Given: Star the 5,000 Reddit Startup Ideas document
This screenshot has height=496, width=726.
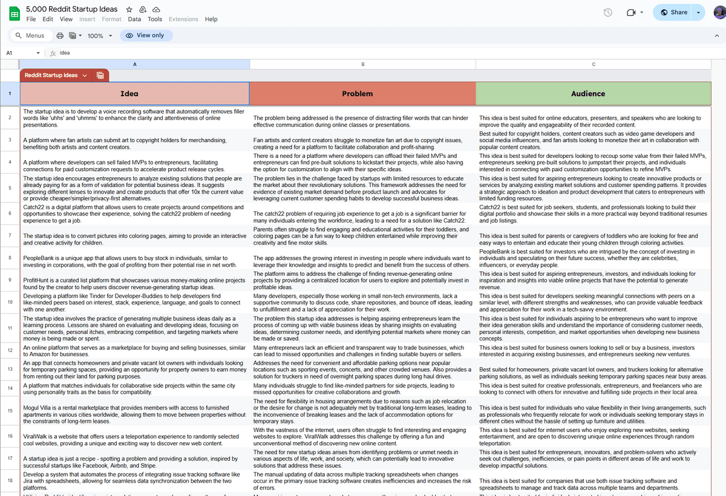Looking at the screenshot, I should [x=129, y=10].
